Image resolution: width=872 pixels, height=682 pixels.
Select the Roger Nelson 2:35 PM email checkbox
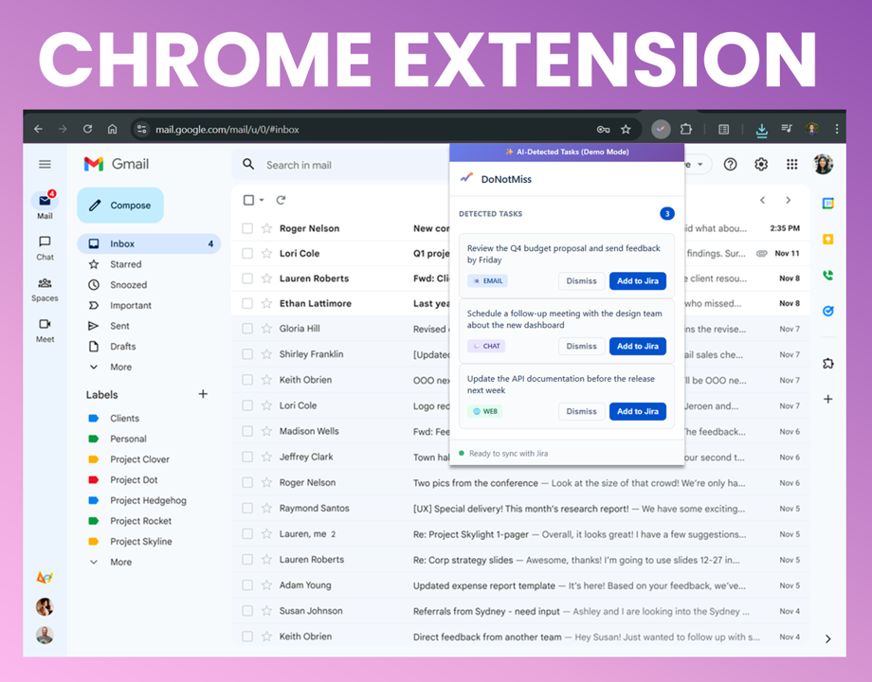(x=247, y=228)
